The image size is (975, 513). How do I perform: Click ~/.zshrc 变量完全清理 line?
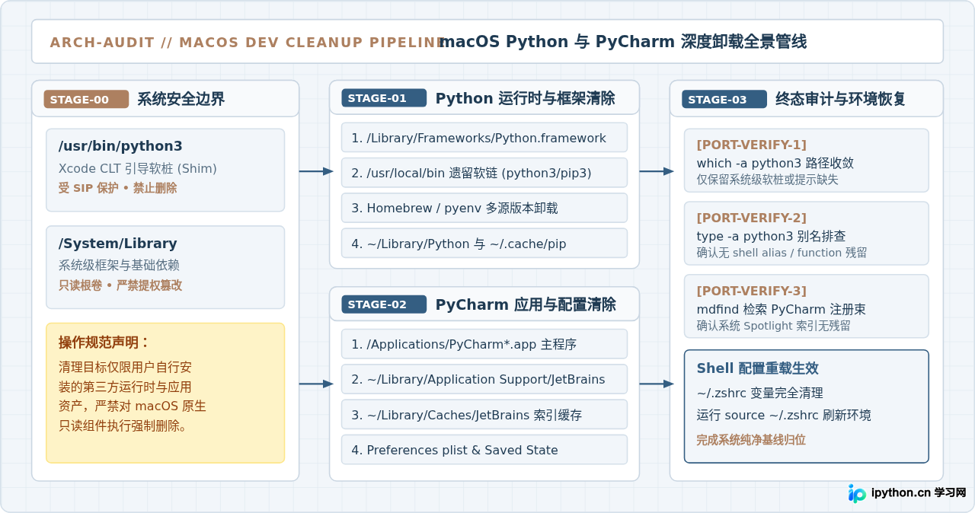[760, 394]
